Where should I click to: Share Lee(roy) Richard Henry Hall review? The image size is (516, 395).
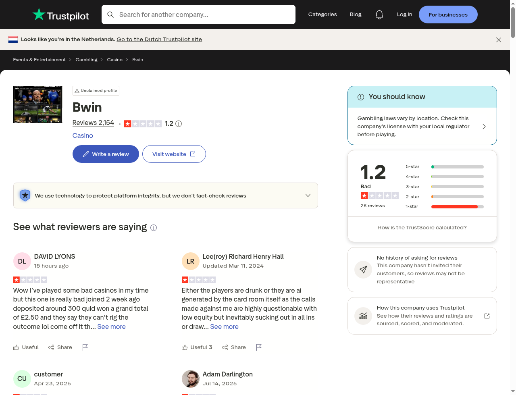(x=234, y=347)
